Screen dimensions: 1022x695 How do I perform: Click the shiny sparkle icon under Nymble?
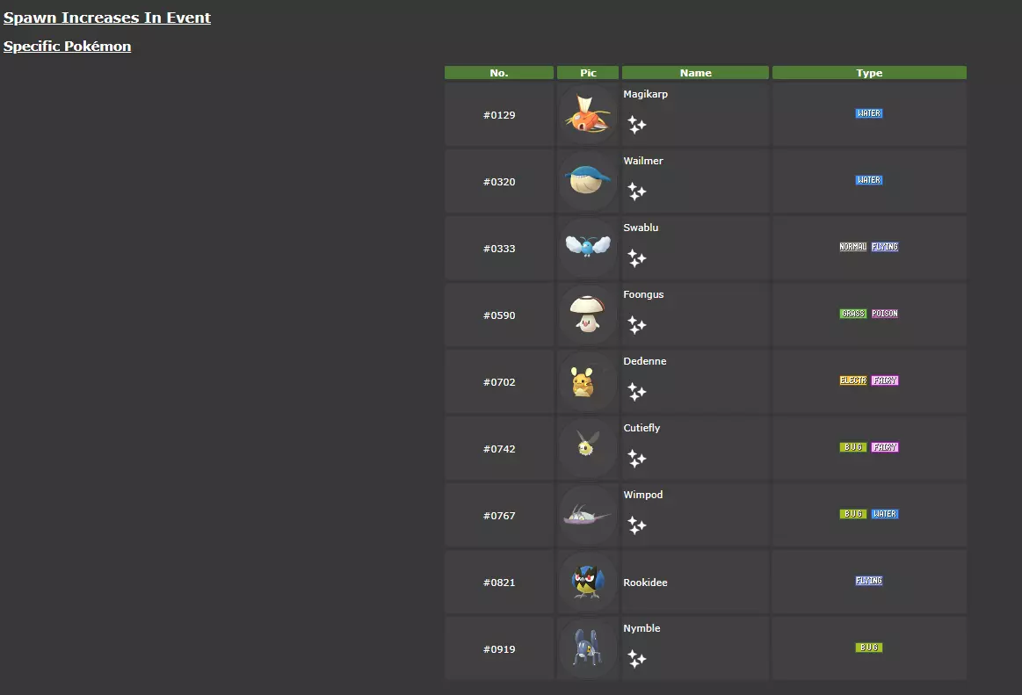pos(637,659)
